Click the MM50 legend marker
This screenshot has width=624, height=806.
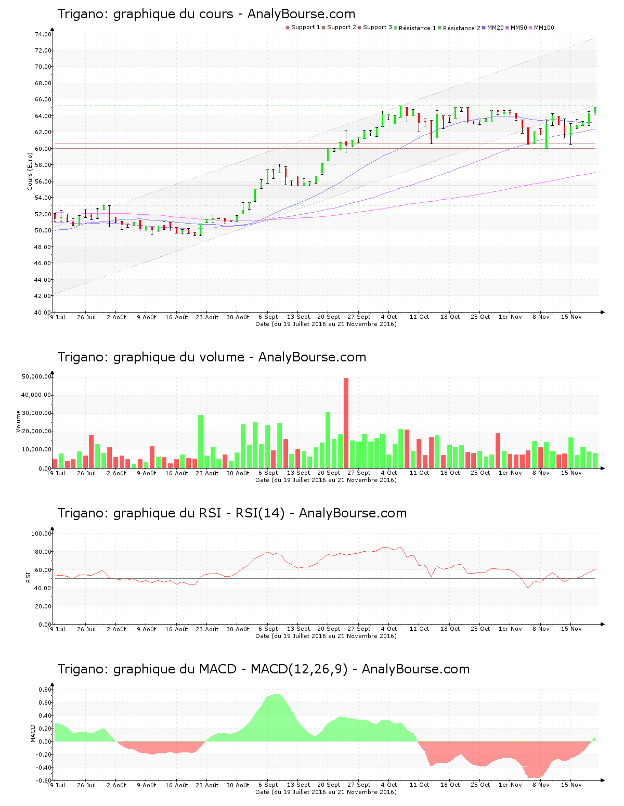(x=508, y=28)
